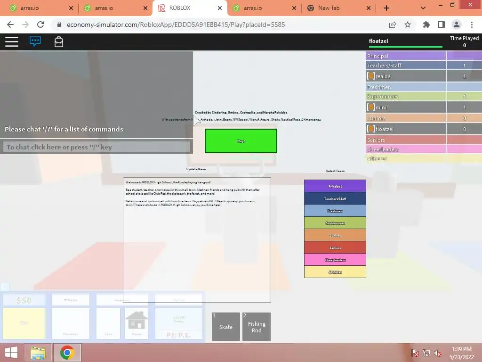
Task: Open the Options button
Action: pyautogui.click(x=178, y=300)
